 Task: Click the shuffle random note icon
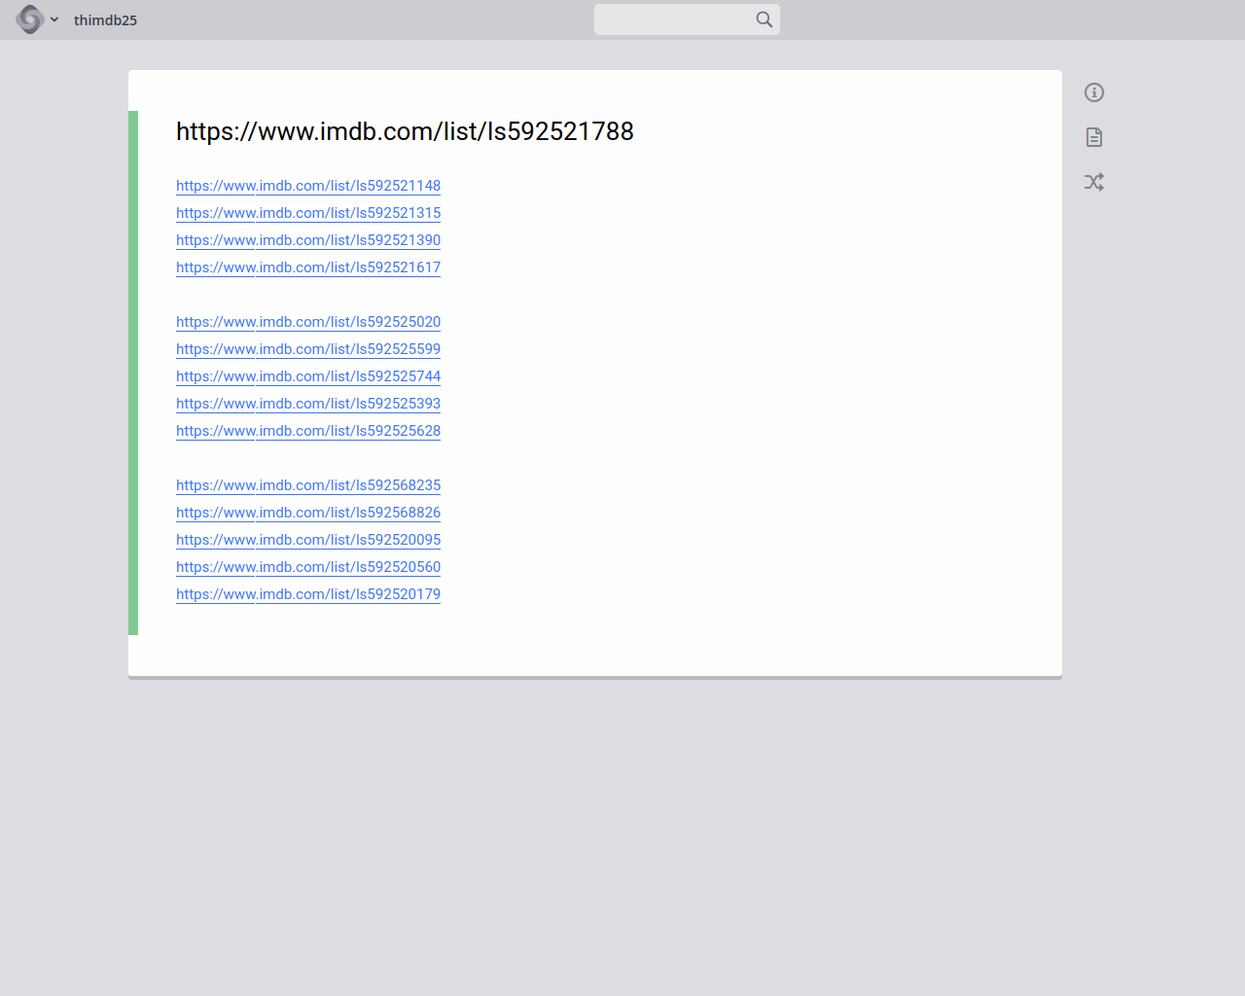tap(1094, 182)
